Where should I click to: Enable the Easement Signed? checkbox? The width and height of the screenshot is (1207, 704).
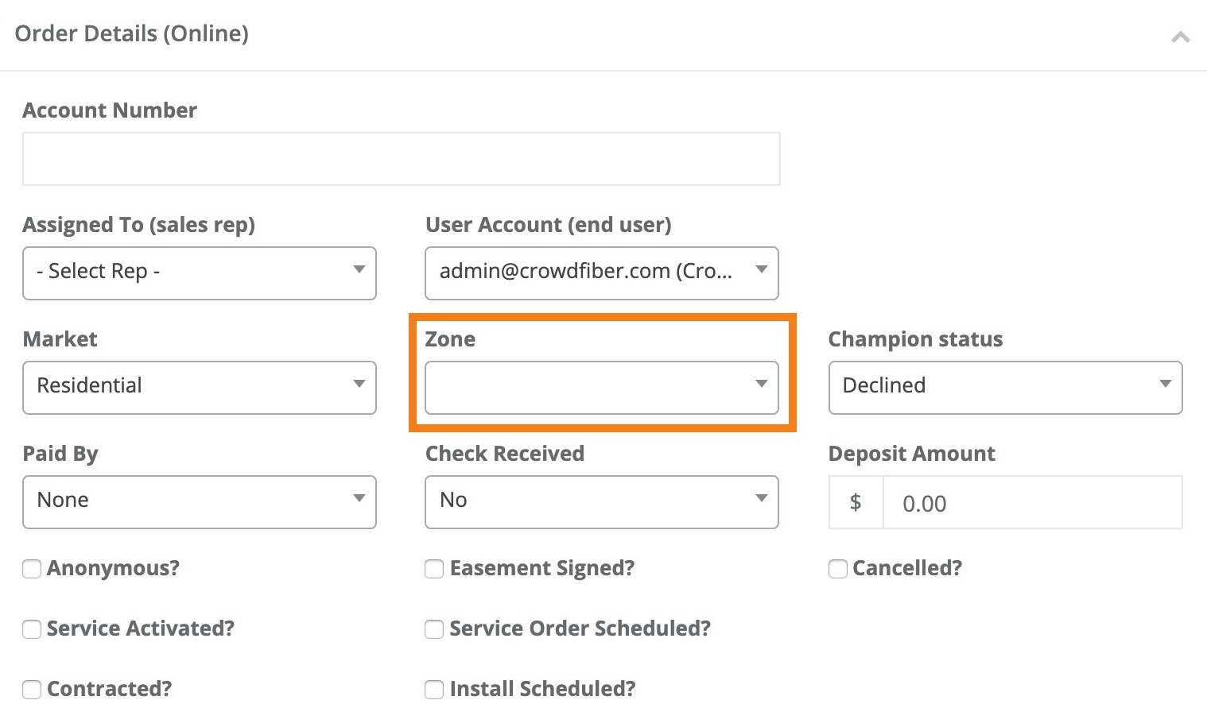pos(434,569)
